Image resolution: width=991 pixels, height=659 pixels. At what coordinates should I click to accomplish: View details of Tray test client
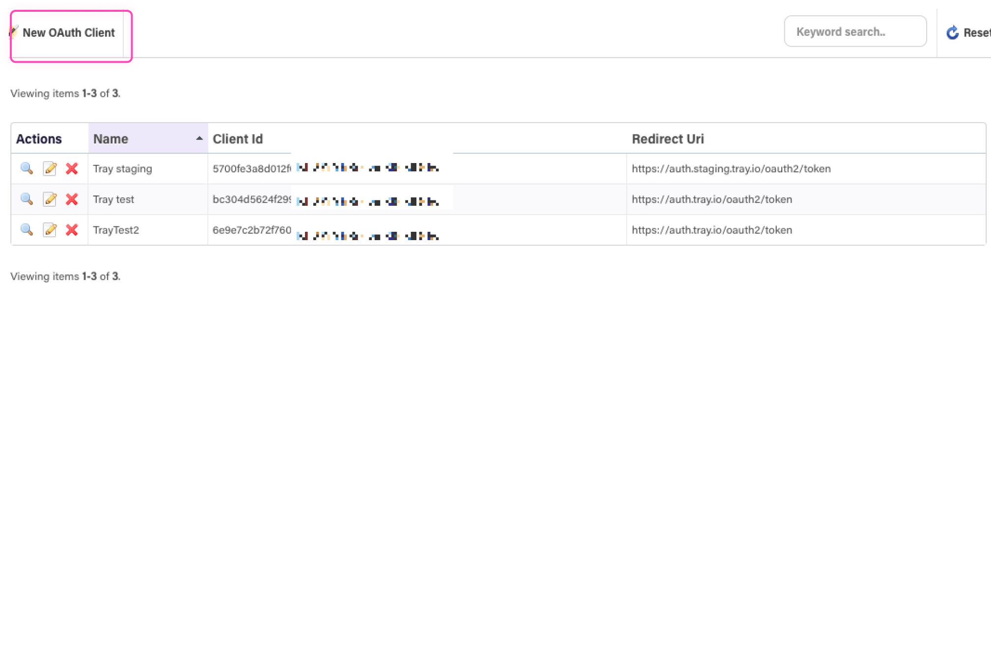pyautogui.click(x=27, y=199)
